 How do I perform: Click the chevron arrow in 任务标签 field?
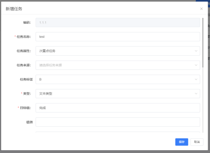196,79
